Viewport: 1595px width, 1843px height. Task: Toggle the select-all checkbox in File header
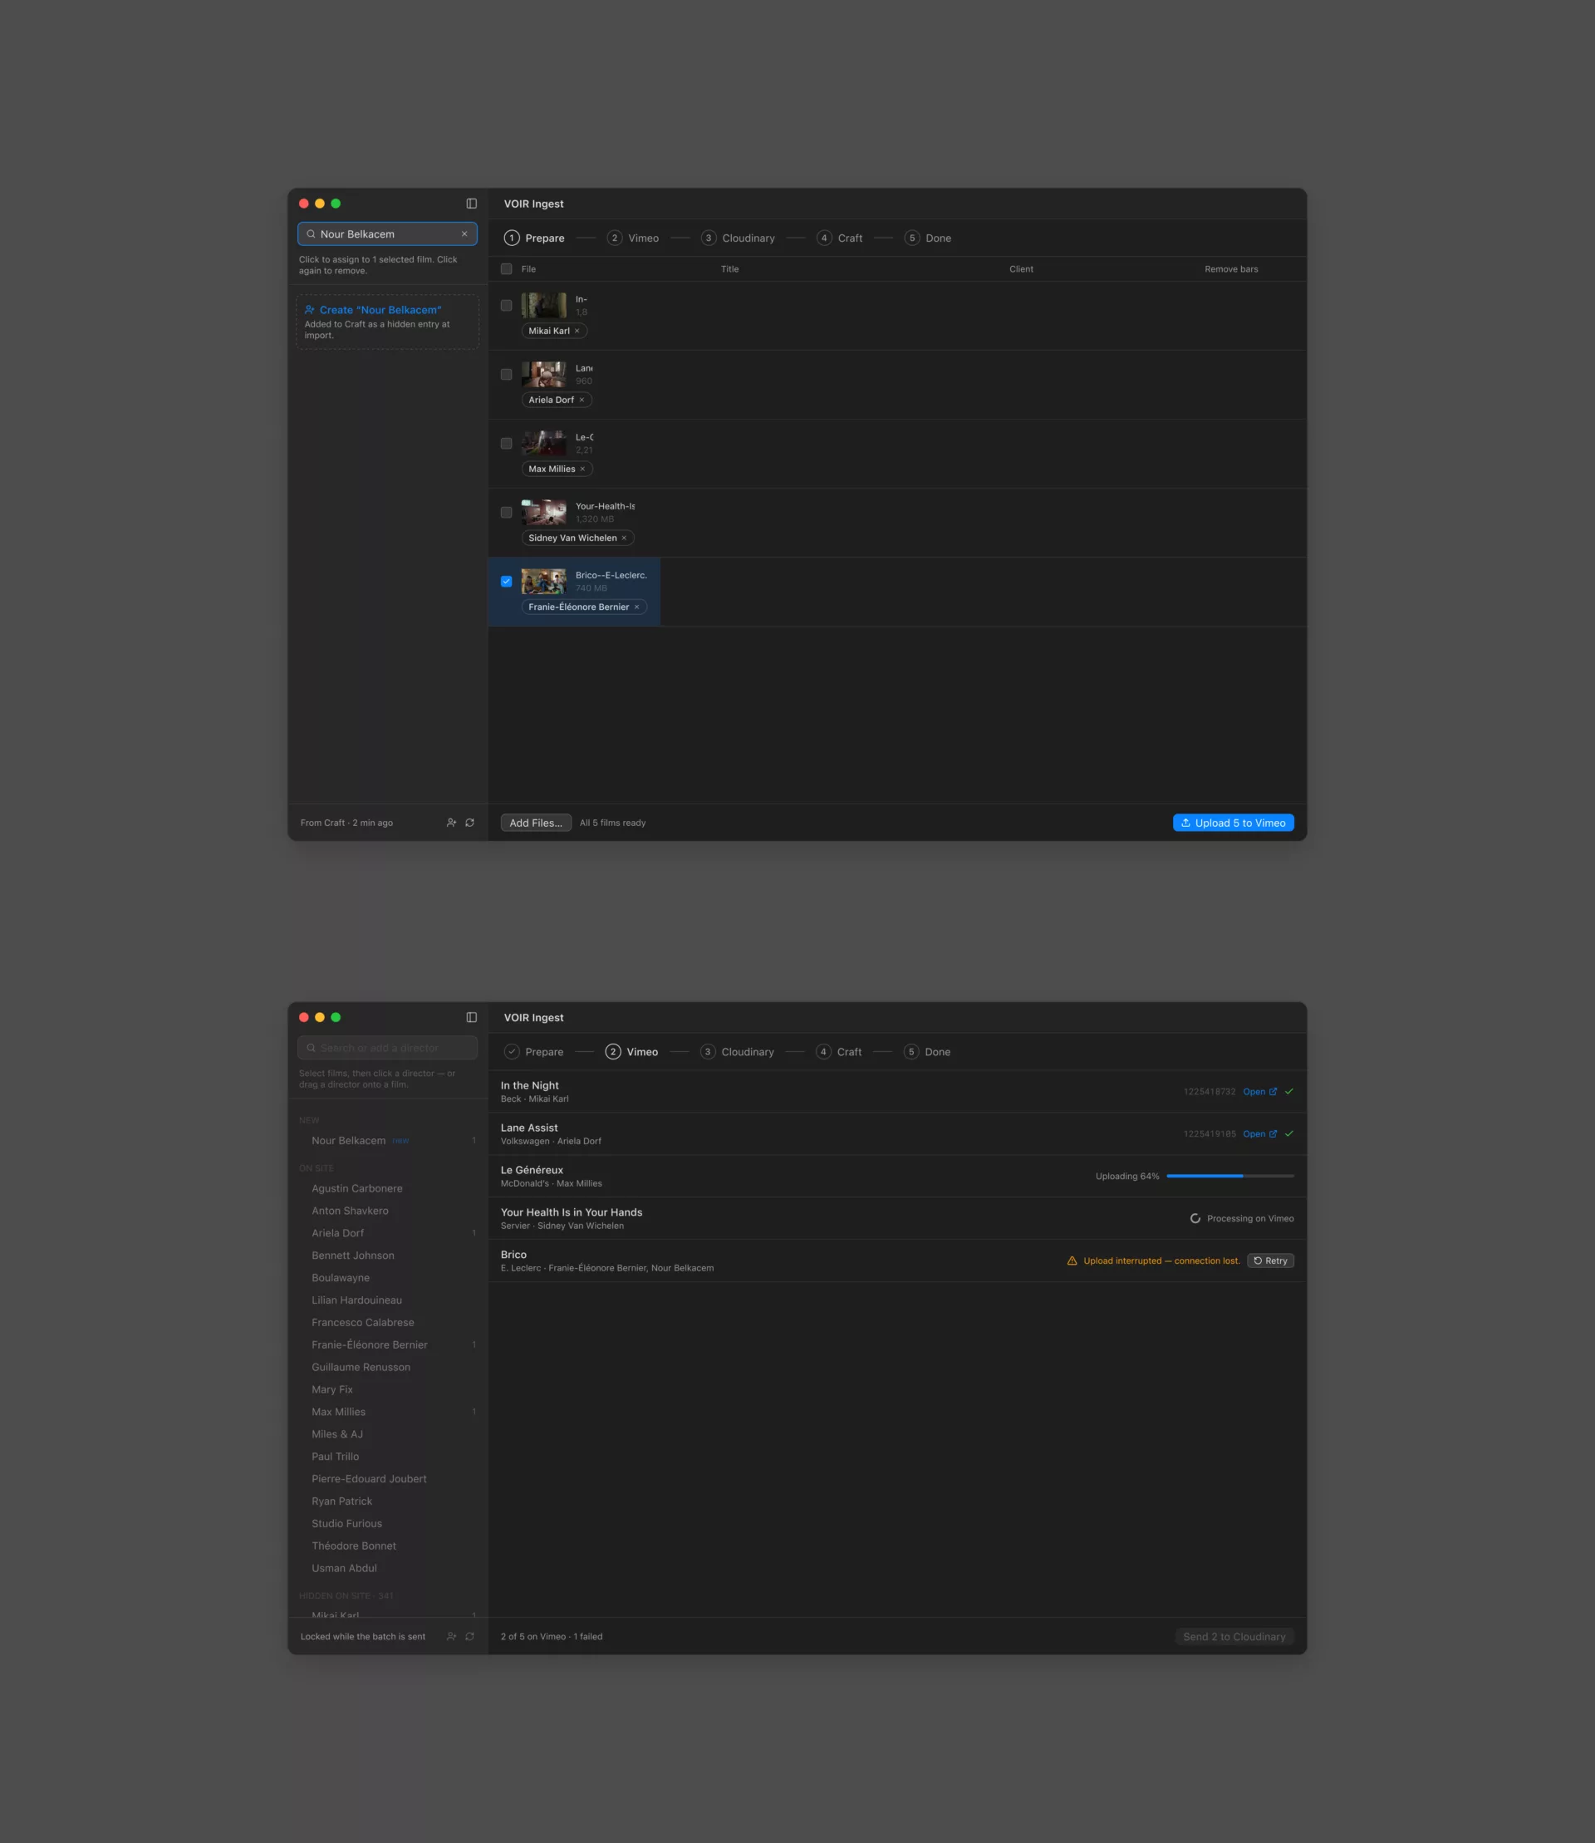click(x=507, y=269)
